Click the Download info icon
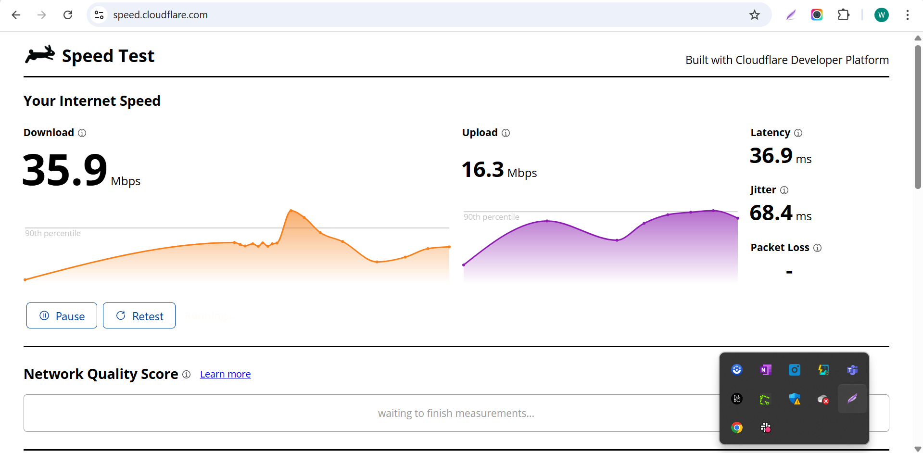Viewport: 923px width, 453px height. pyautogui.click(x=82, y=133)
